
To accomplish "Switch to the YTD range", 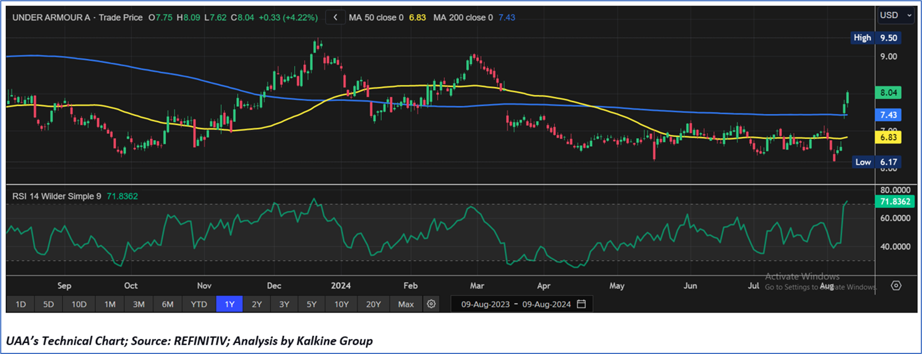I will pyautogui.click(x=199, y=304).
